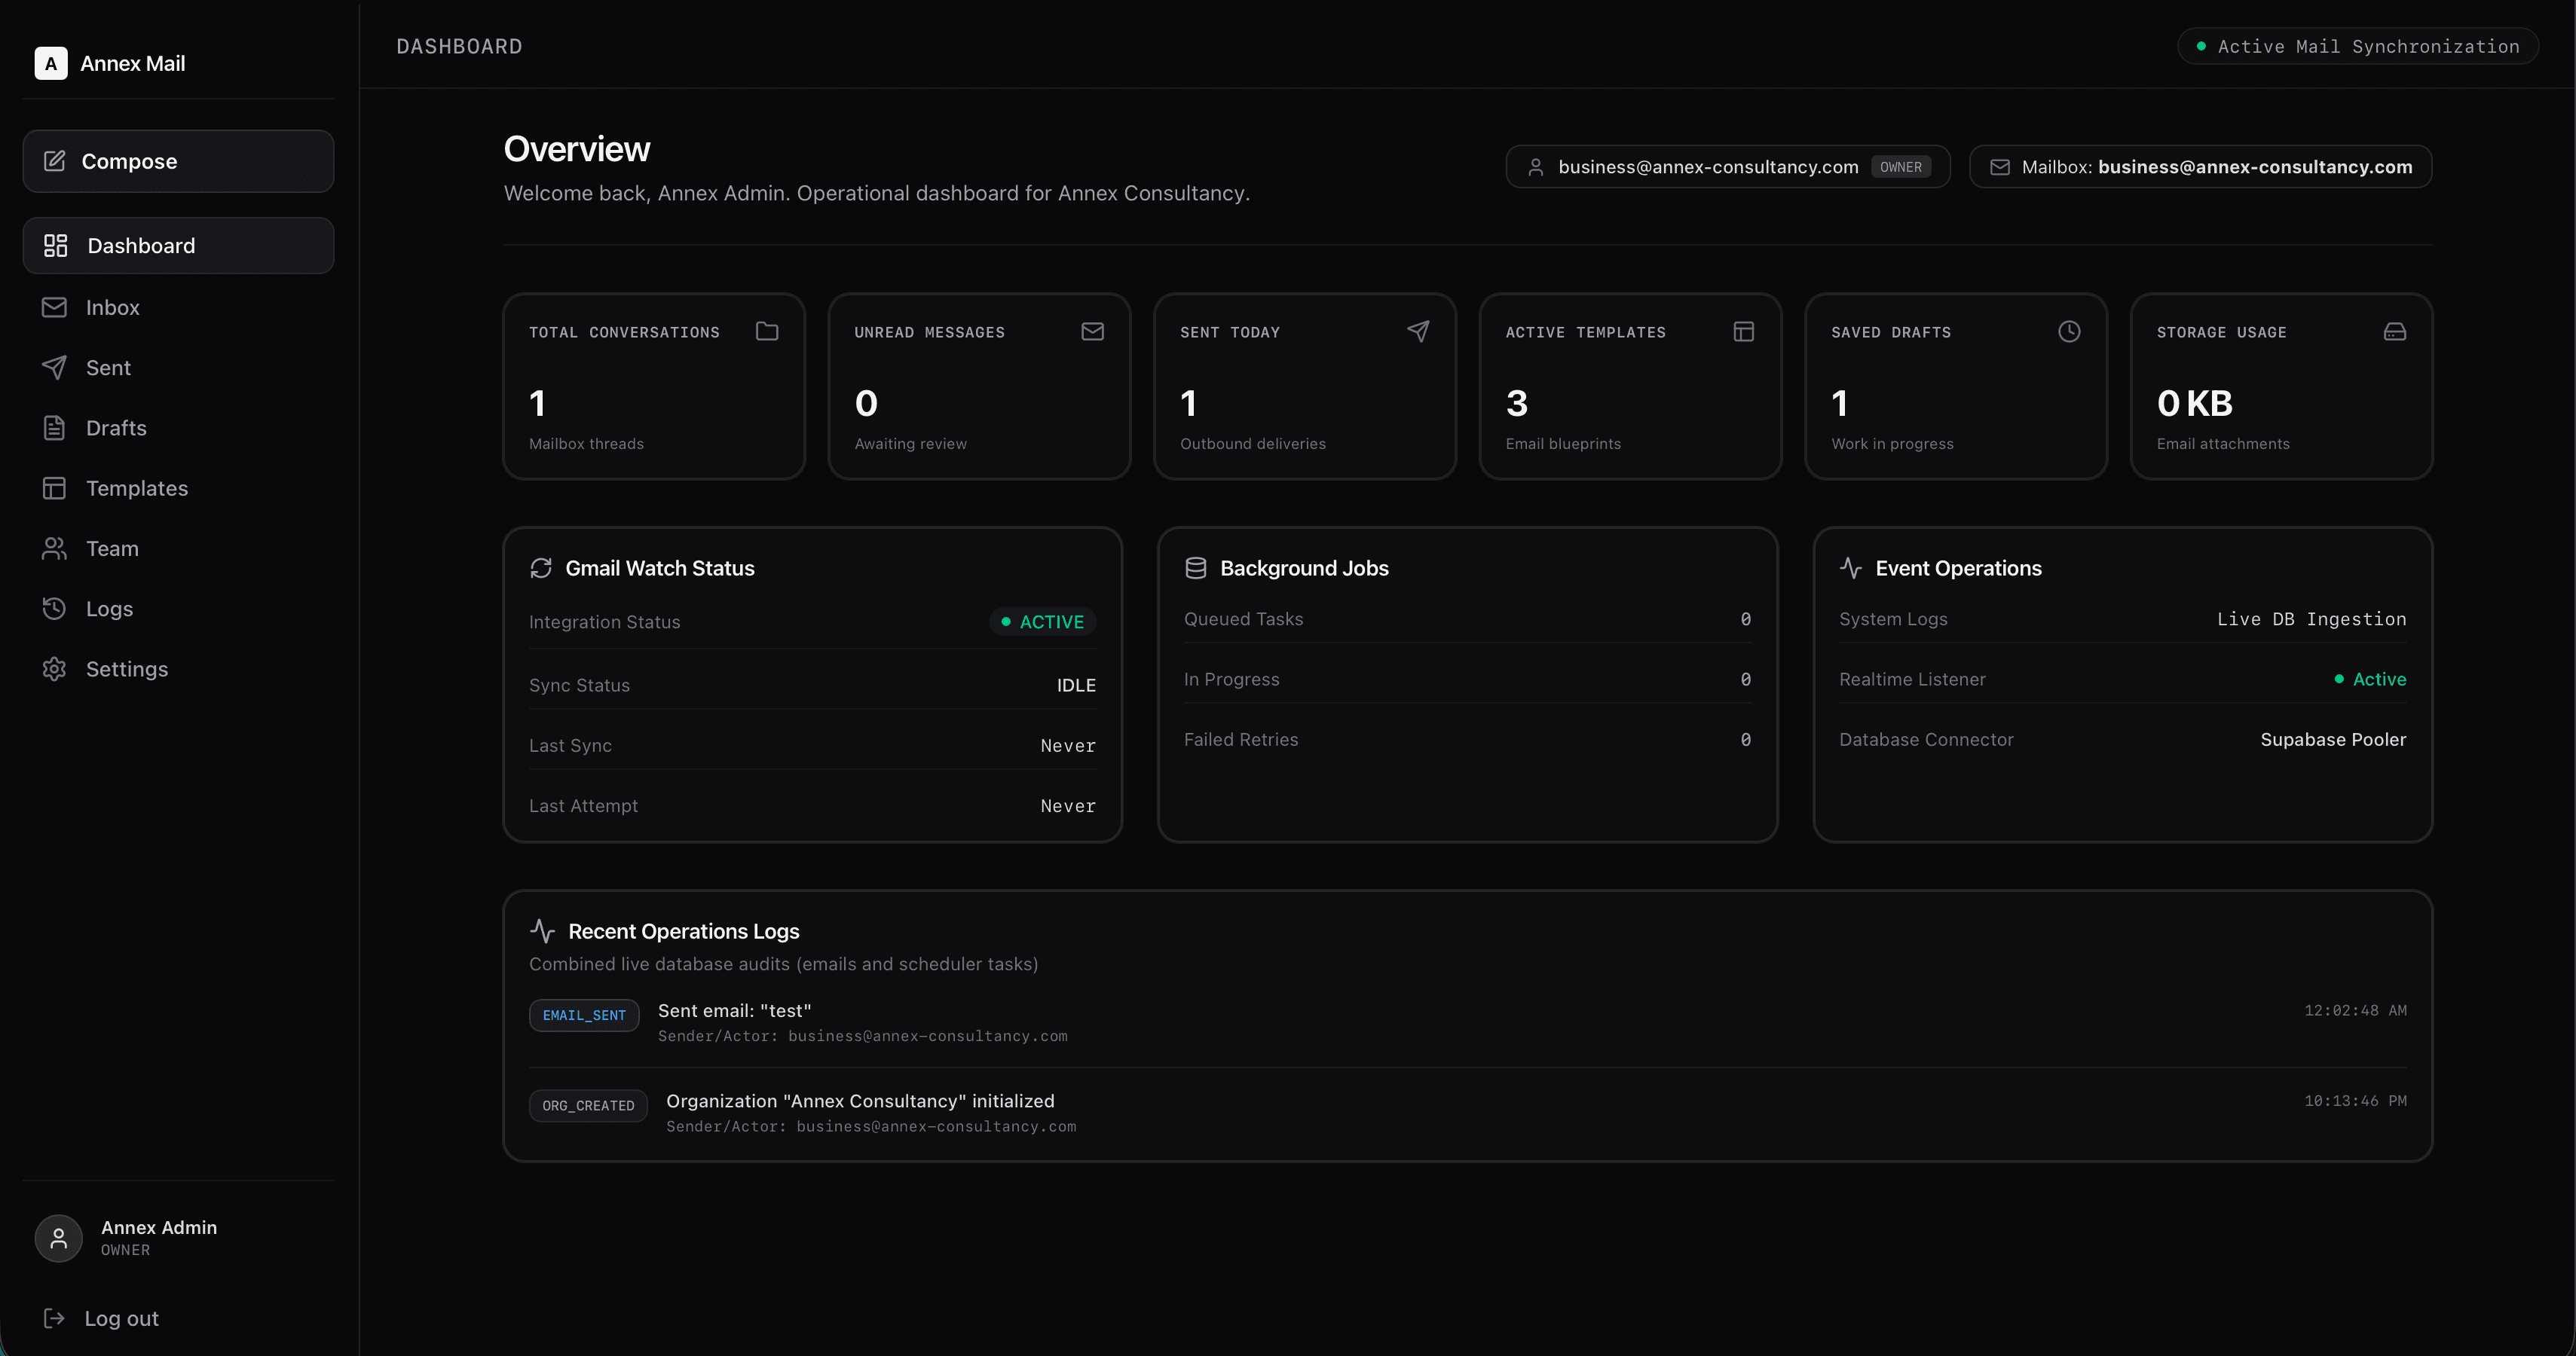Click the Annex Admin profile name
Viewport: 2576px width, 1356px height.
(x=159, y=1227)
